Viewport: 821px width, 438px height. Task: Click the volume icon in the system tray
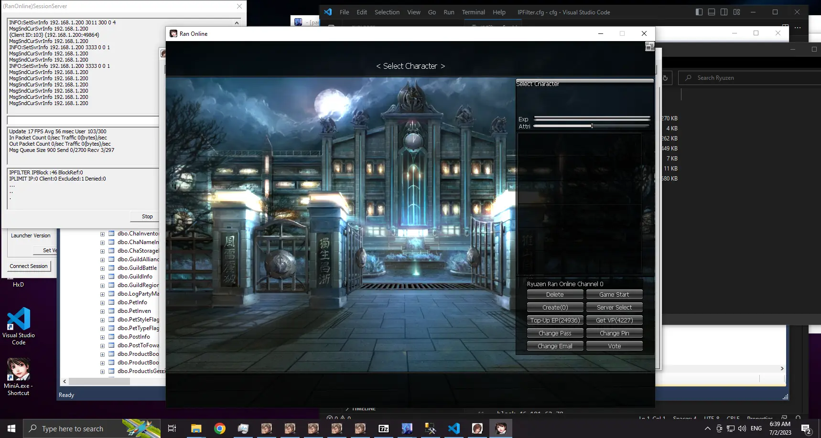click(742, 428)
